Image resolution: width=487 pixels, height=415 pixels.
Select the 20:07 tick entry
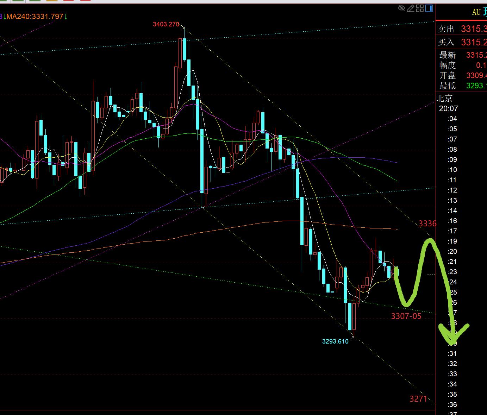tap(448, 108)
